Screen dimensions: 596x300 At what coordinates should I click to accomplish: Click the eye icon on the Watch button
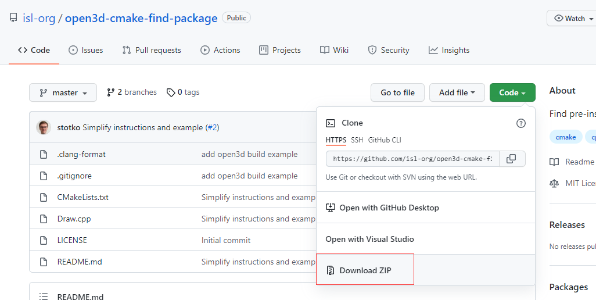(x=558, y=18)
